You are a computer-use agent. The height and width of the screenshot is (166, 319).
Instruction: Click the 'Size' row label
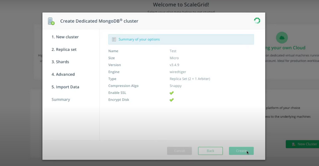[112, 58]
